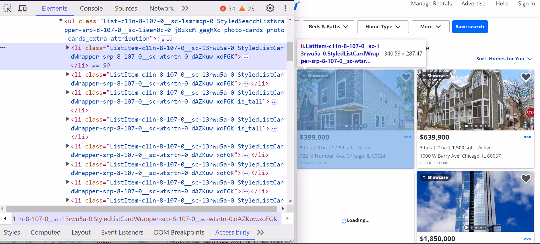Image resolution: width=540 pixels, height=244 pixels.
Task: Expand the second li element triangle
Action: pyautogui.click(x=68, y=74)
